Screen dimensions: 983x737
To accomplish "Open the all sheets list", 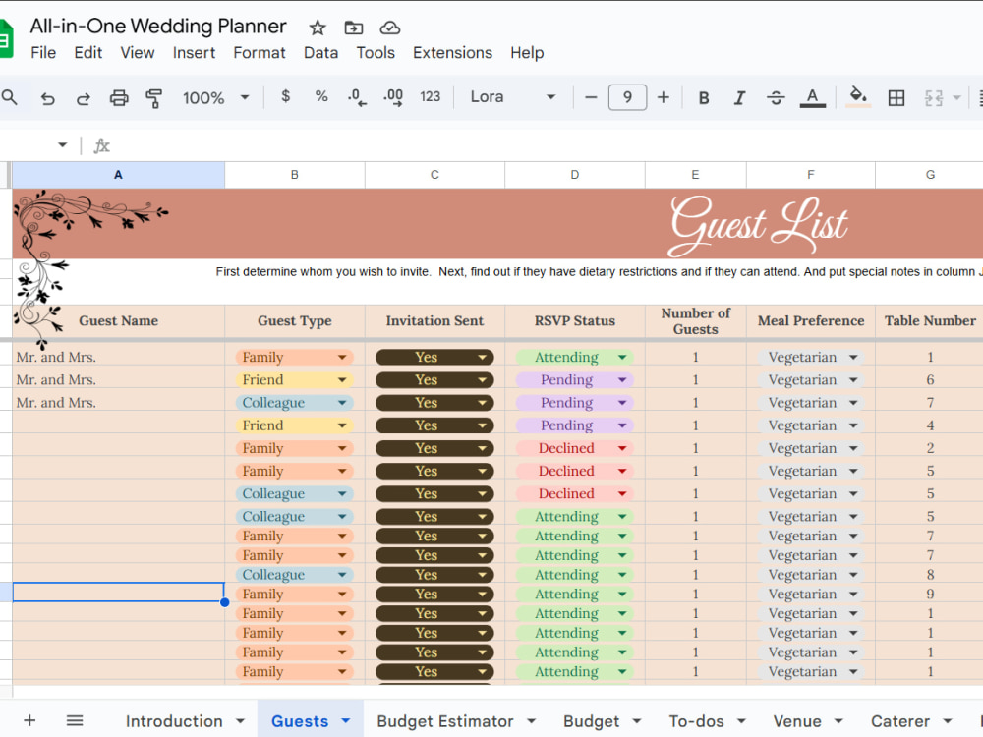I will click(75, 720).
